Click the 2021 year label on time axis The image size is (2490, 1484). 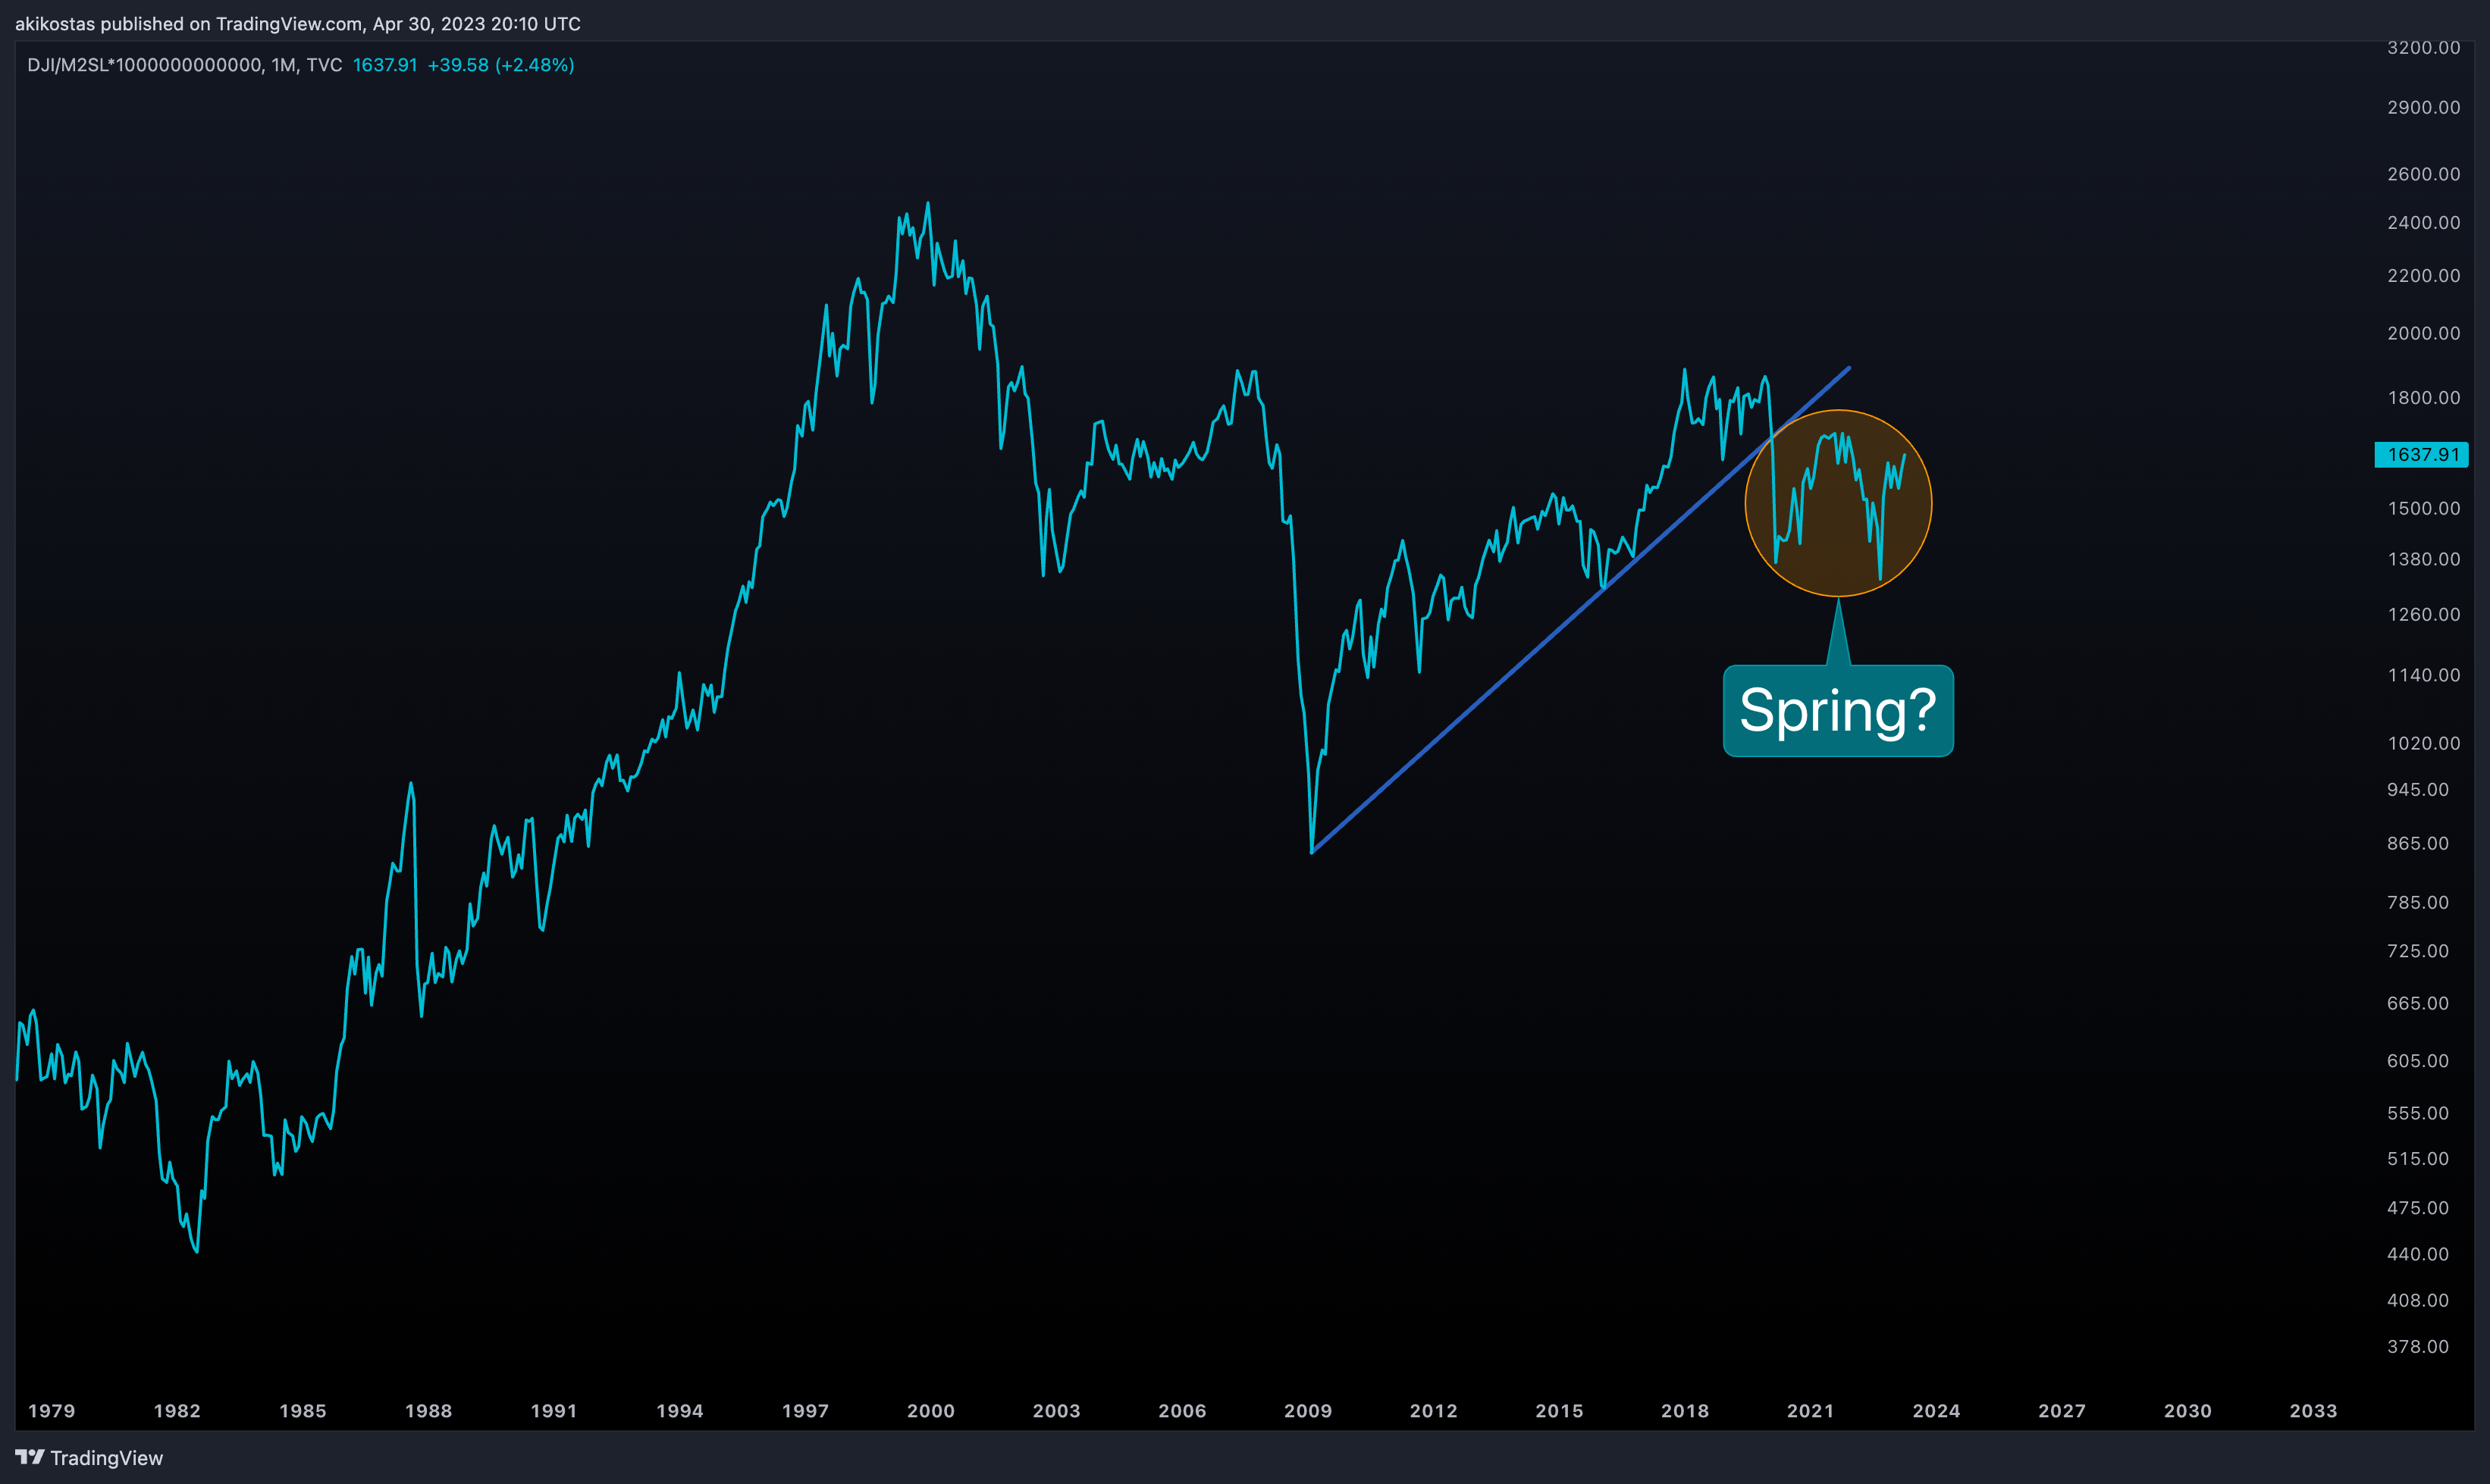[x=1811, y=1412]
